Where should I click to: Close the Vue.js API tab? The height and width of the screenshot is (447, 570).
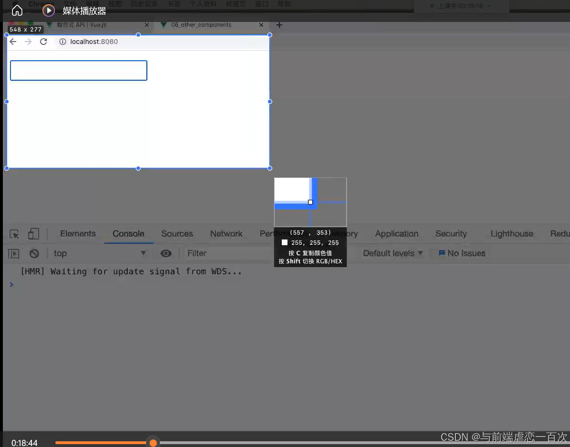[147, 25]
